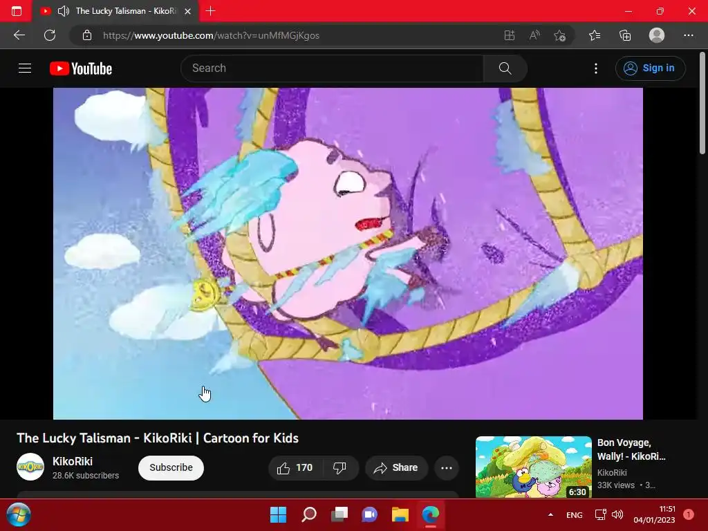Change the ENG input language
The height and width of the screenshot is (531, 708).
[575, 515]
